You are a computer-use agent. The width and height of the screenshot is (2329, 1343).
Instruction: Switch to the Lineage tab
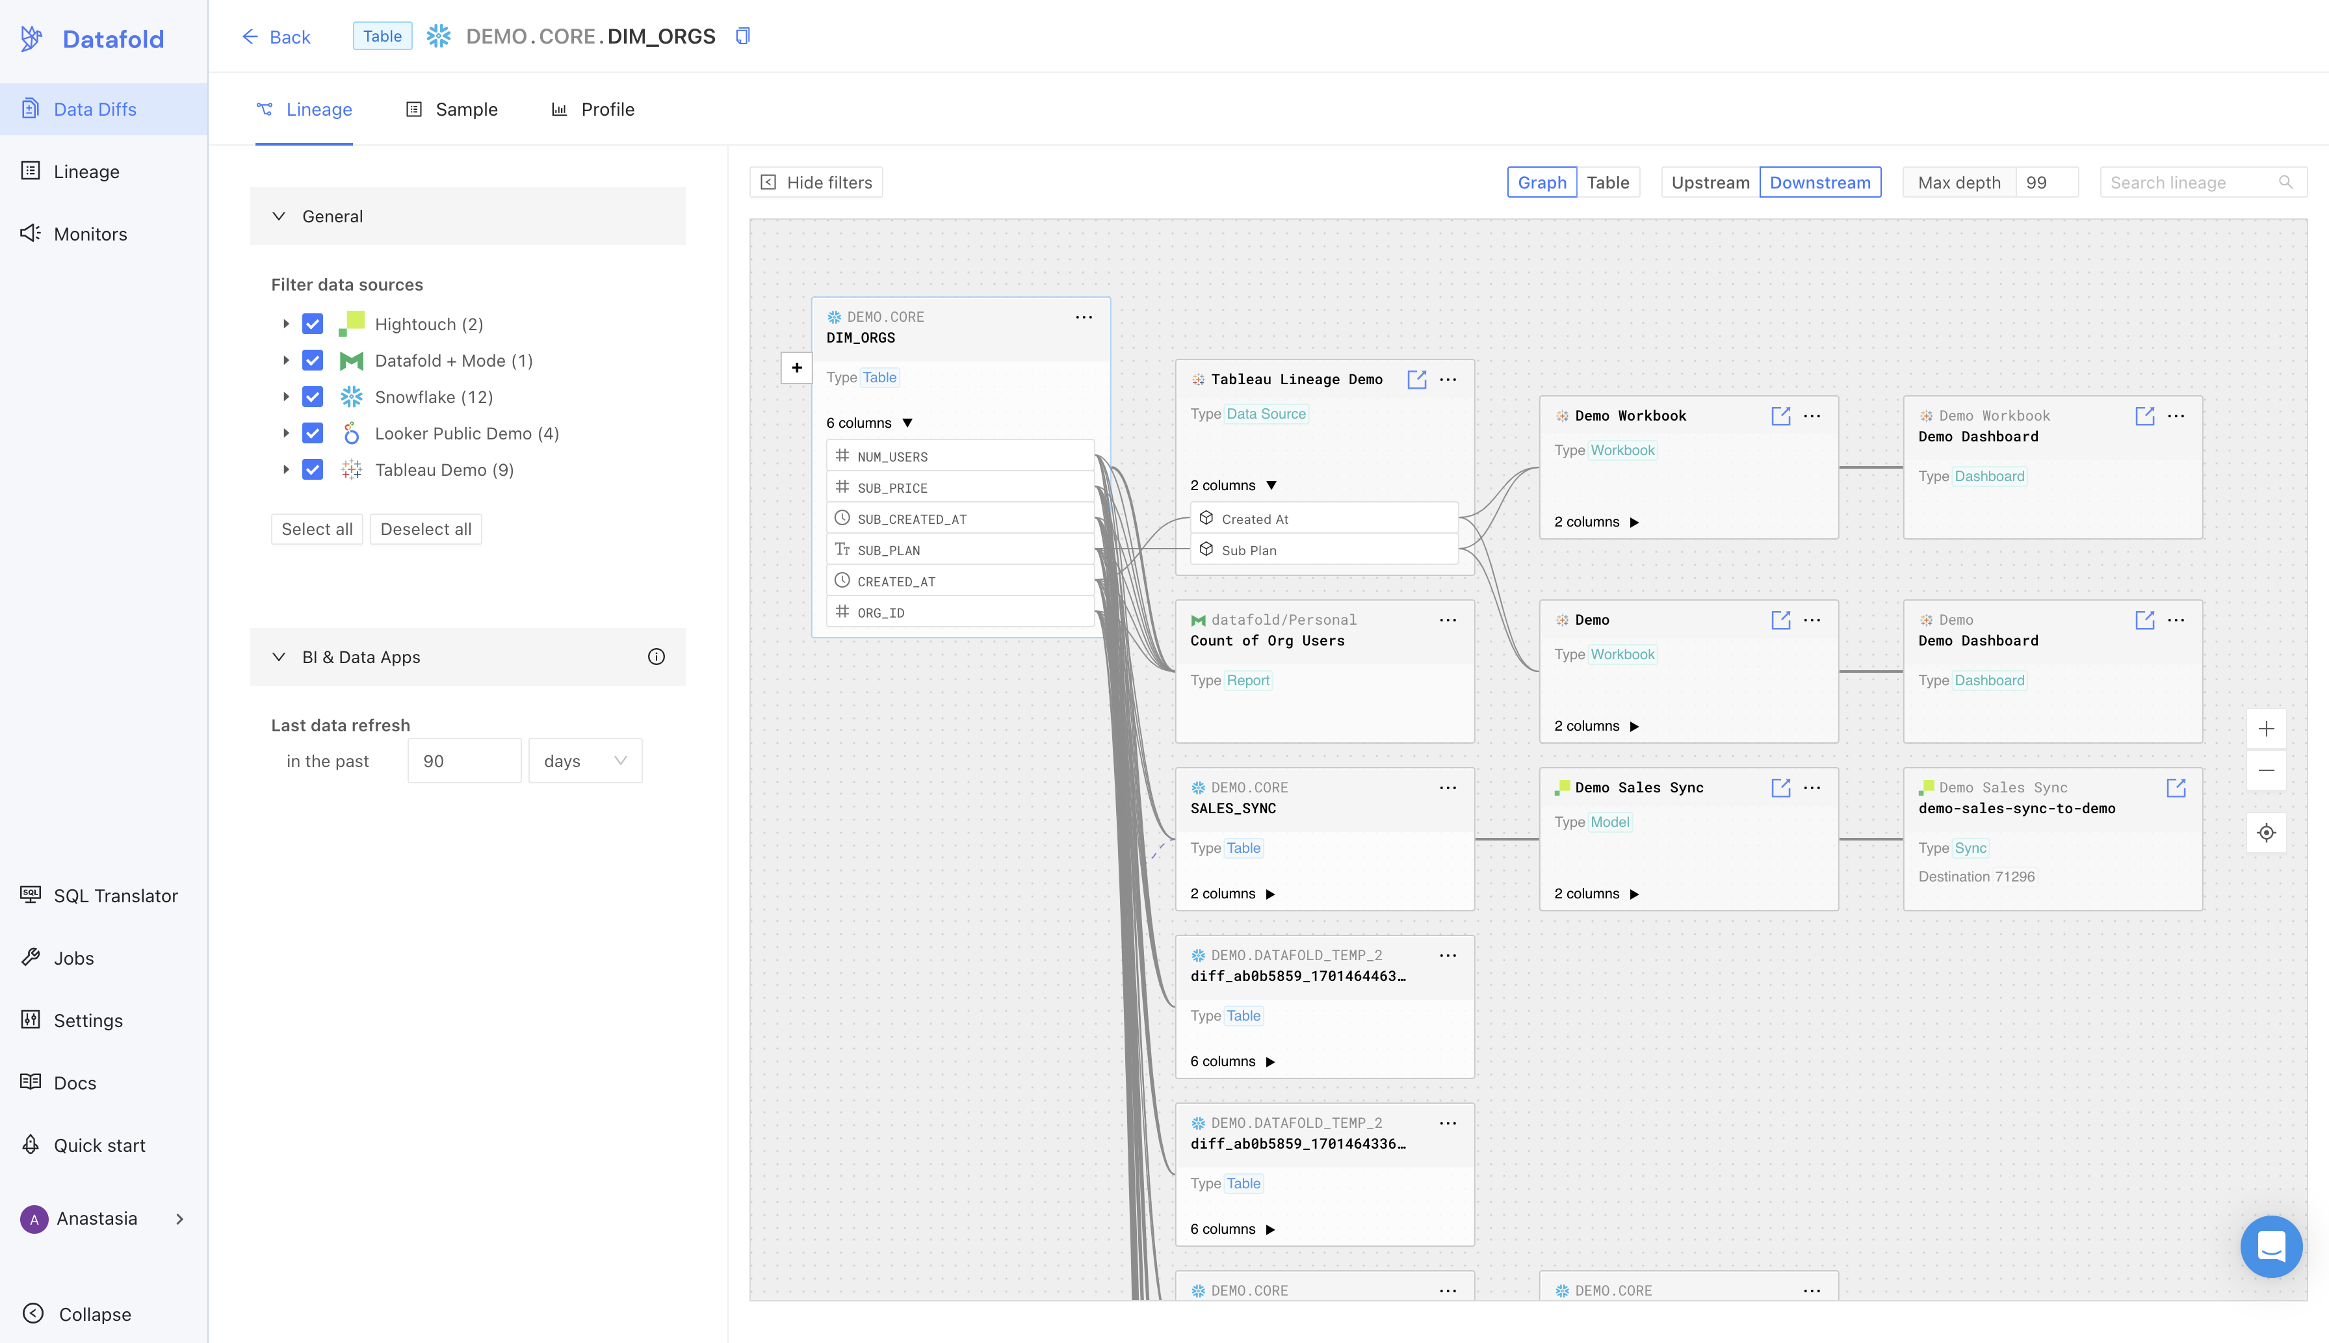click(x=304, y=110)
